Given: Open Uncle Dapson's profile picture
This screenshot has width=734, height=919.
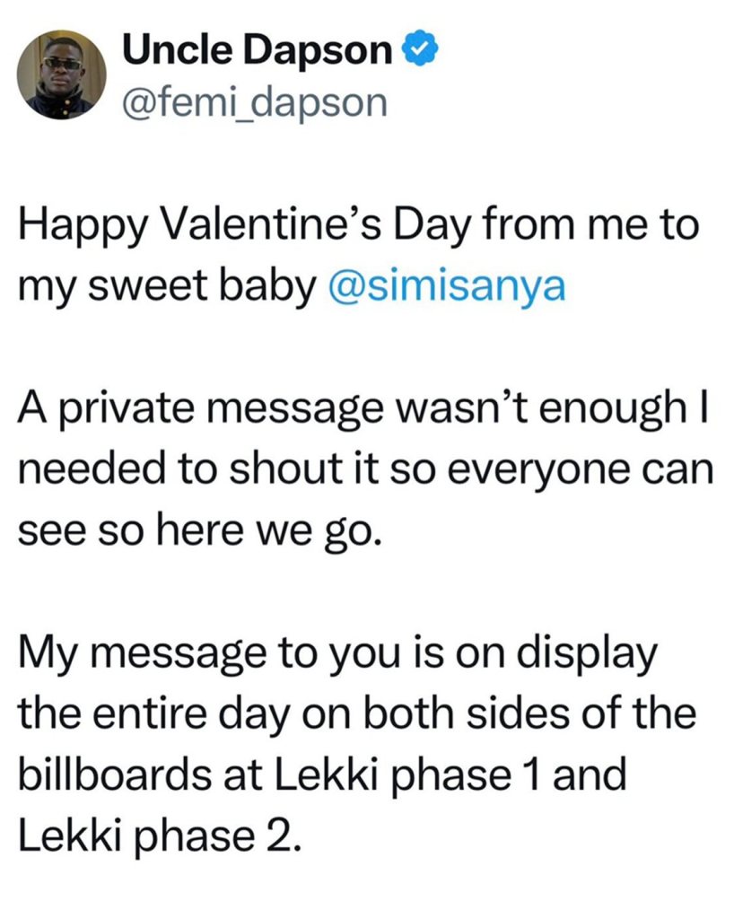Looking at the screenshot, I should click(60, 74).
